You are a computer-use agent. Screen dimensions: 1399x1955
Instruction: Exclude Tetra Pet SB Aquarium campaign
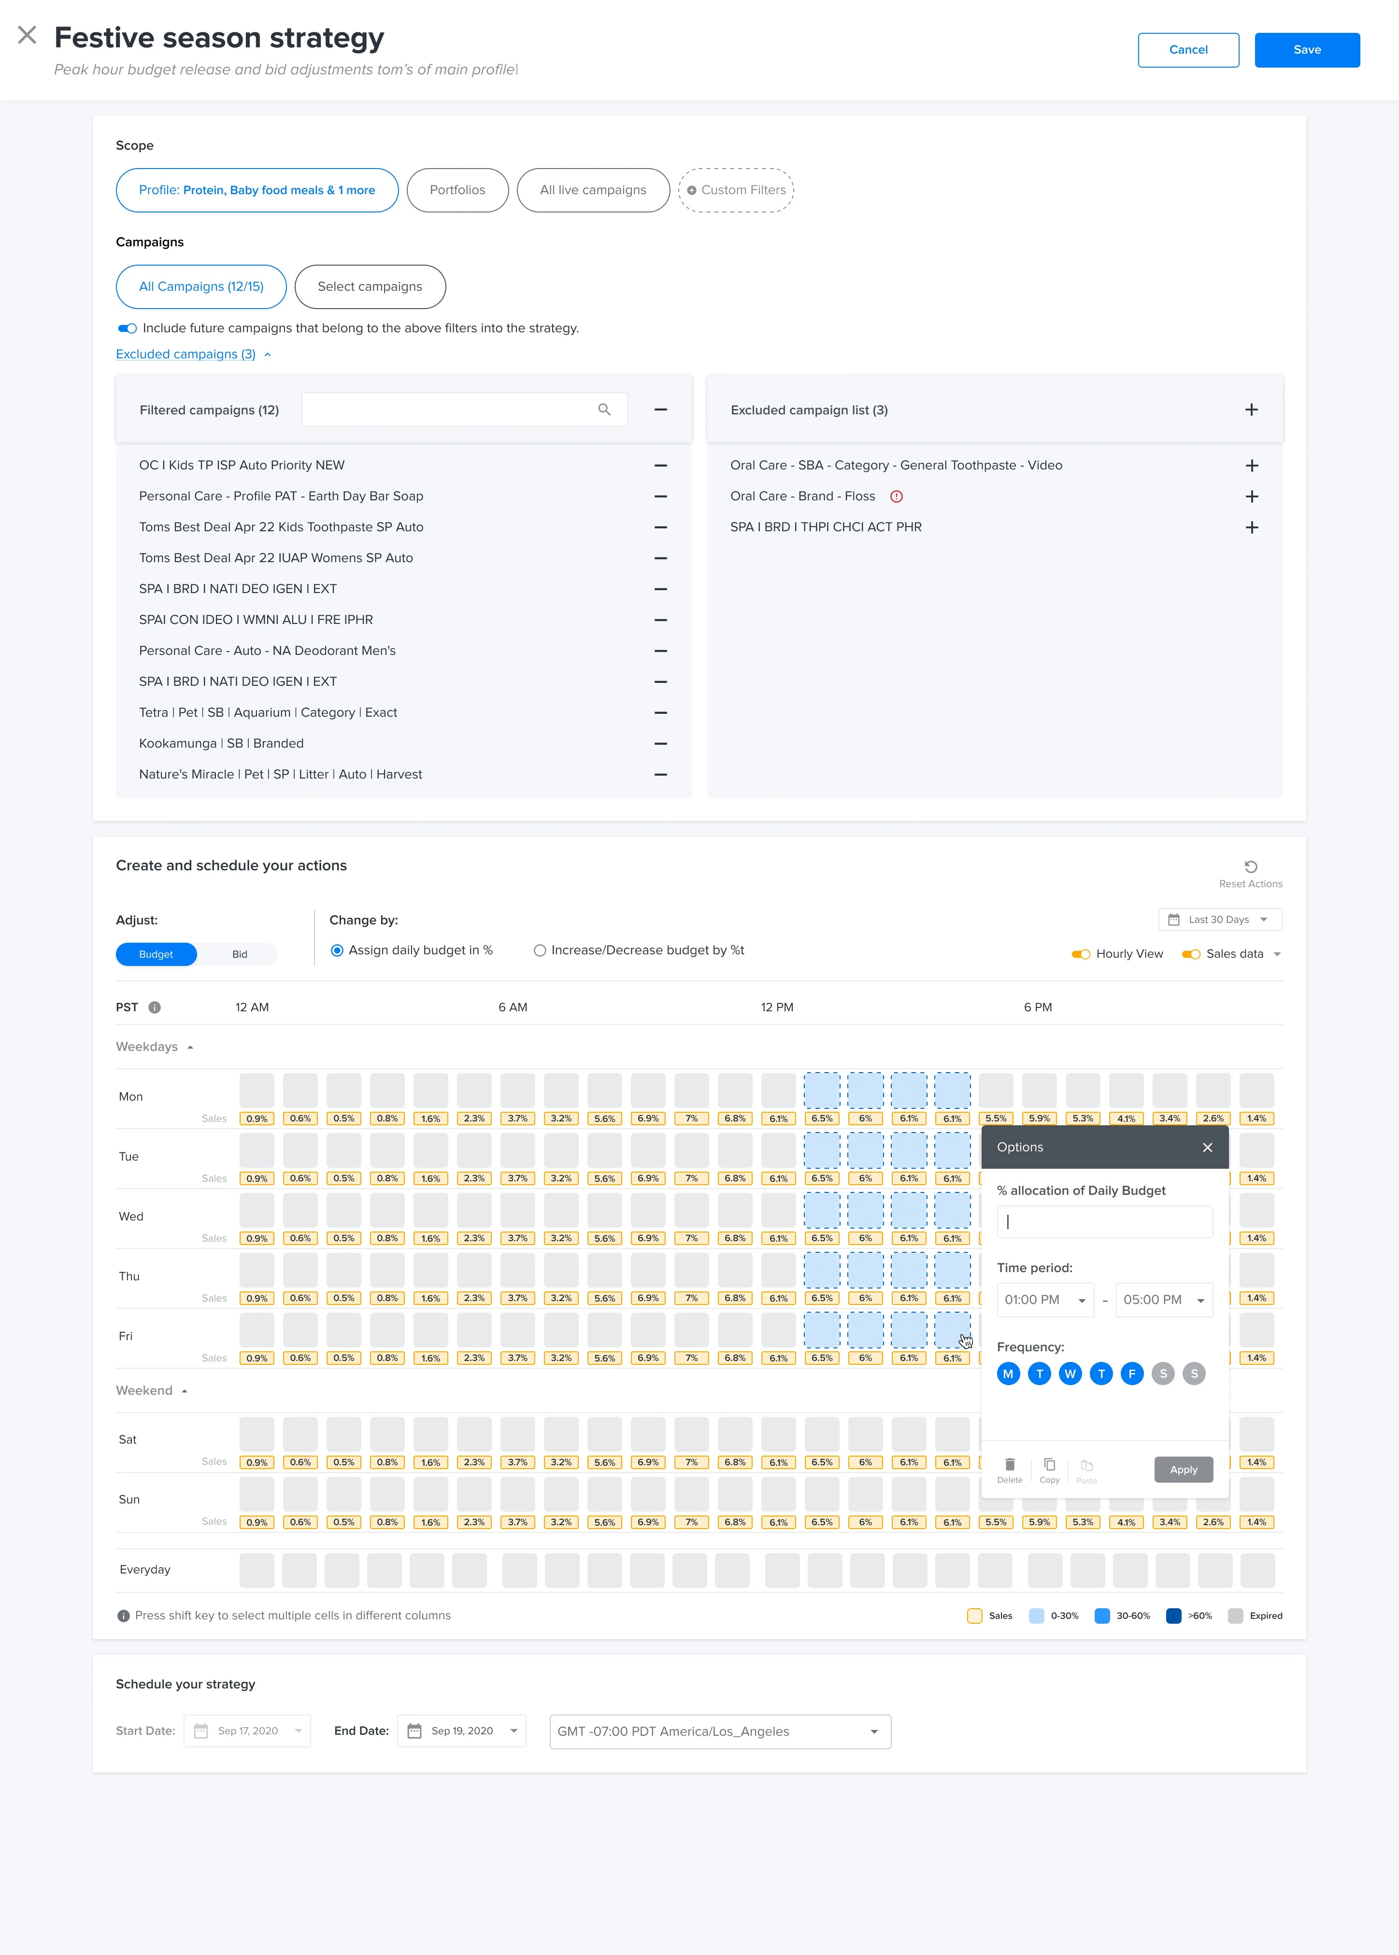[x=661, y=713]
